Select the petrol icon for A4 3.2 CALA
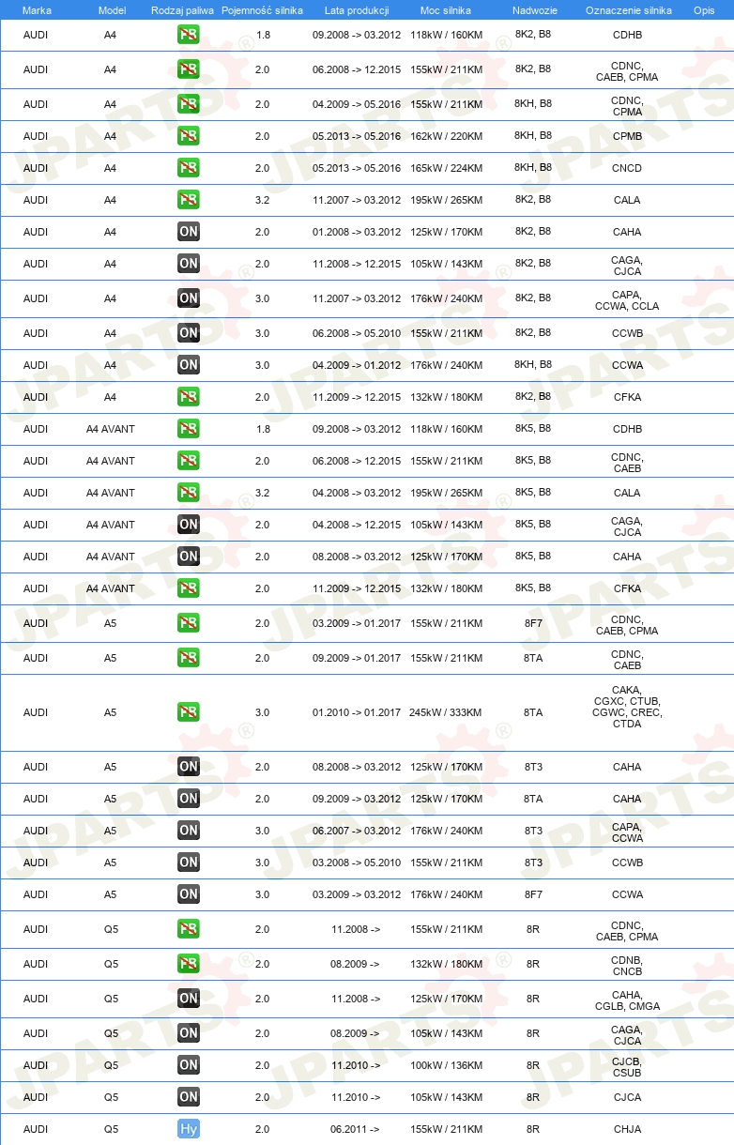Viewport: 734px width, 1145px height. click(x=189, y=200)
